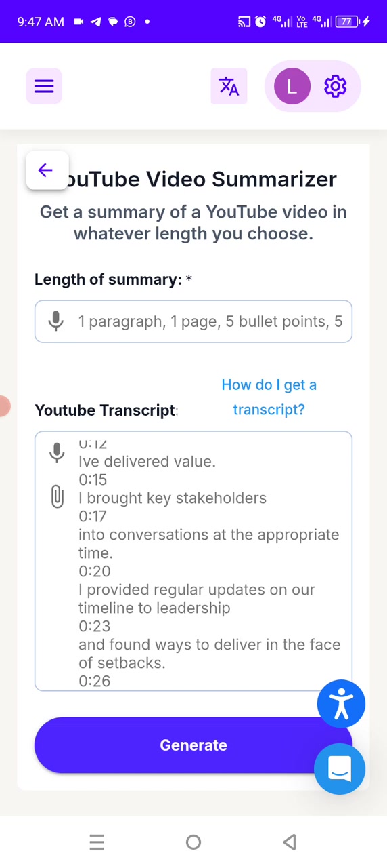Attach a file with the paperclip icon

tap(57, 497)
